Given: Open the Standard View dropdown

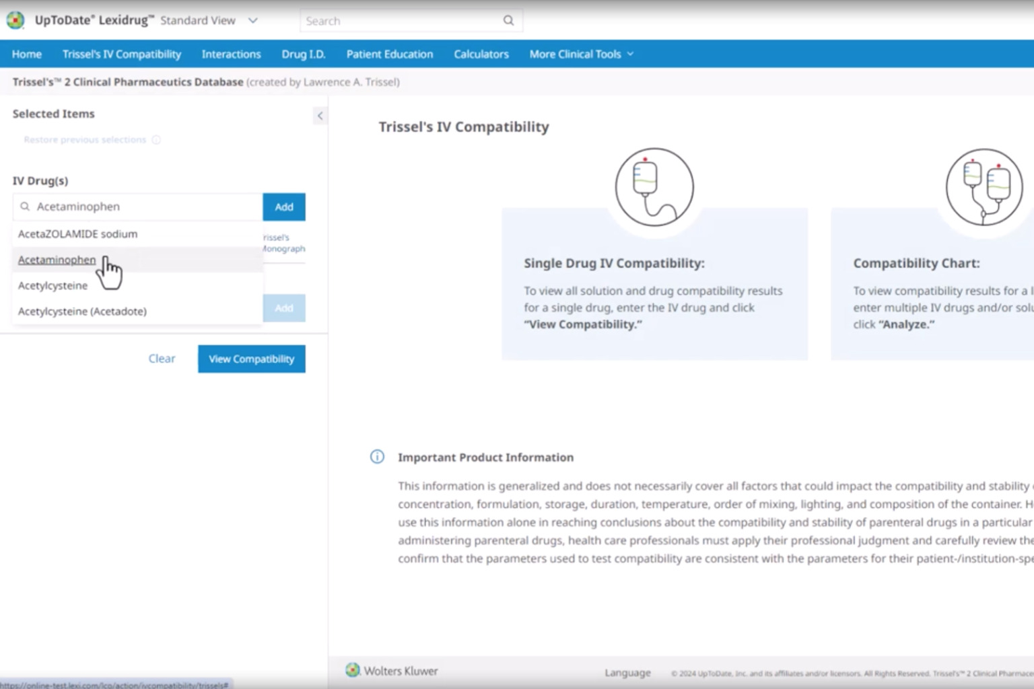Looking at the screenshot, I should coord(252,21).
